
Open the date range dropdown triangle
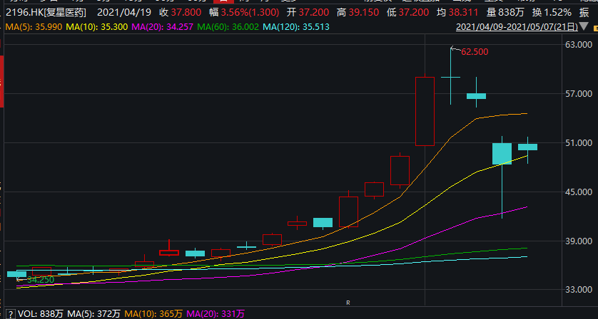tap(584, 26)
